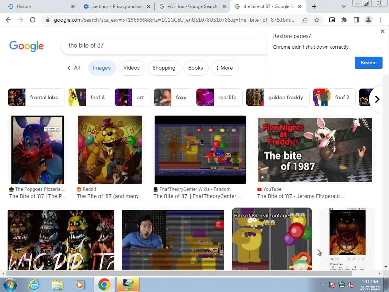Open the FnafTheoryCenter minigame image
The height and width of the screenshot is (292, 389).
tap(200, 150)
